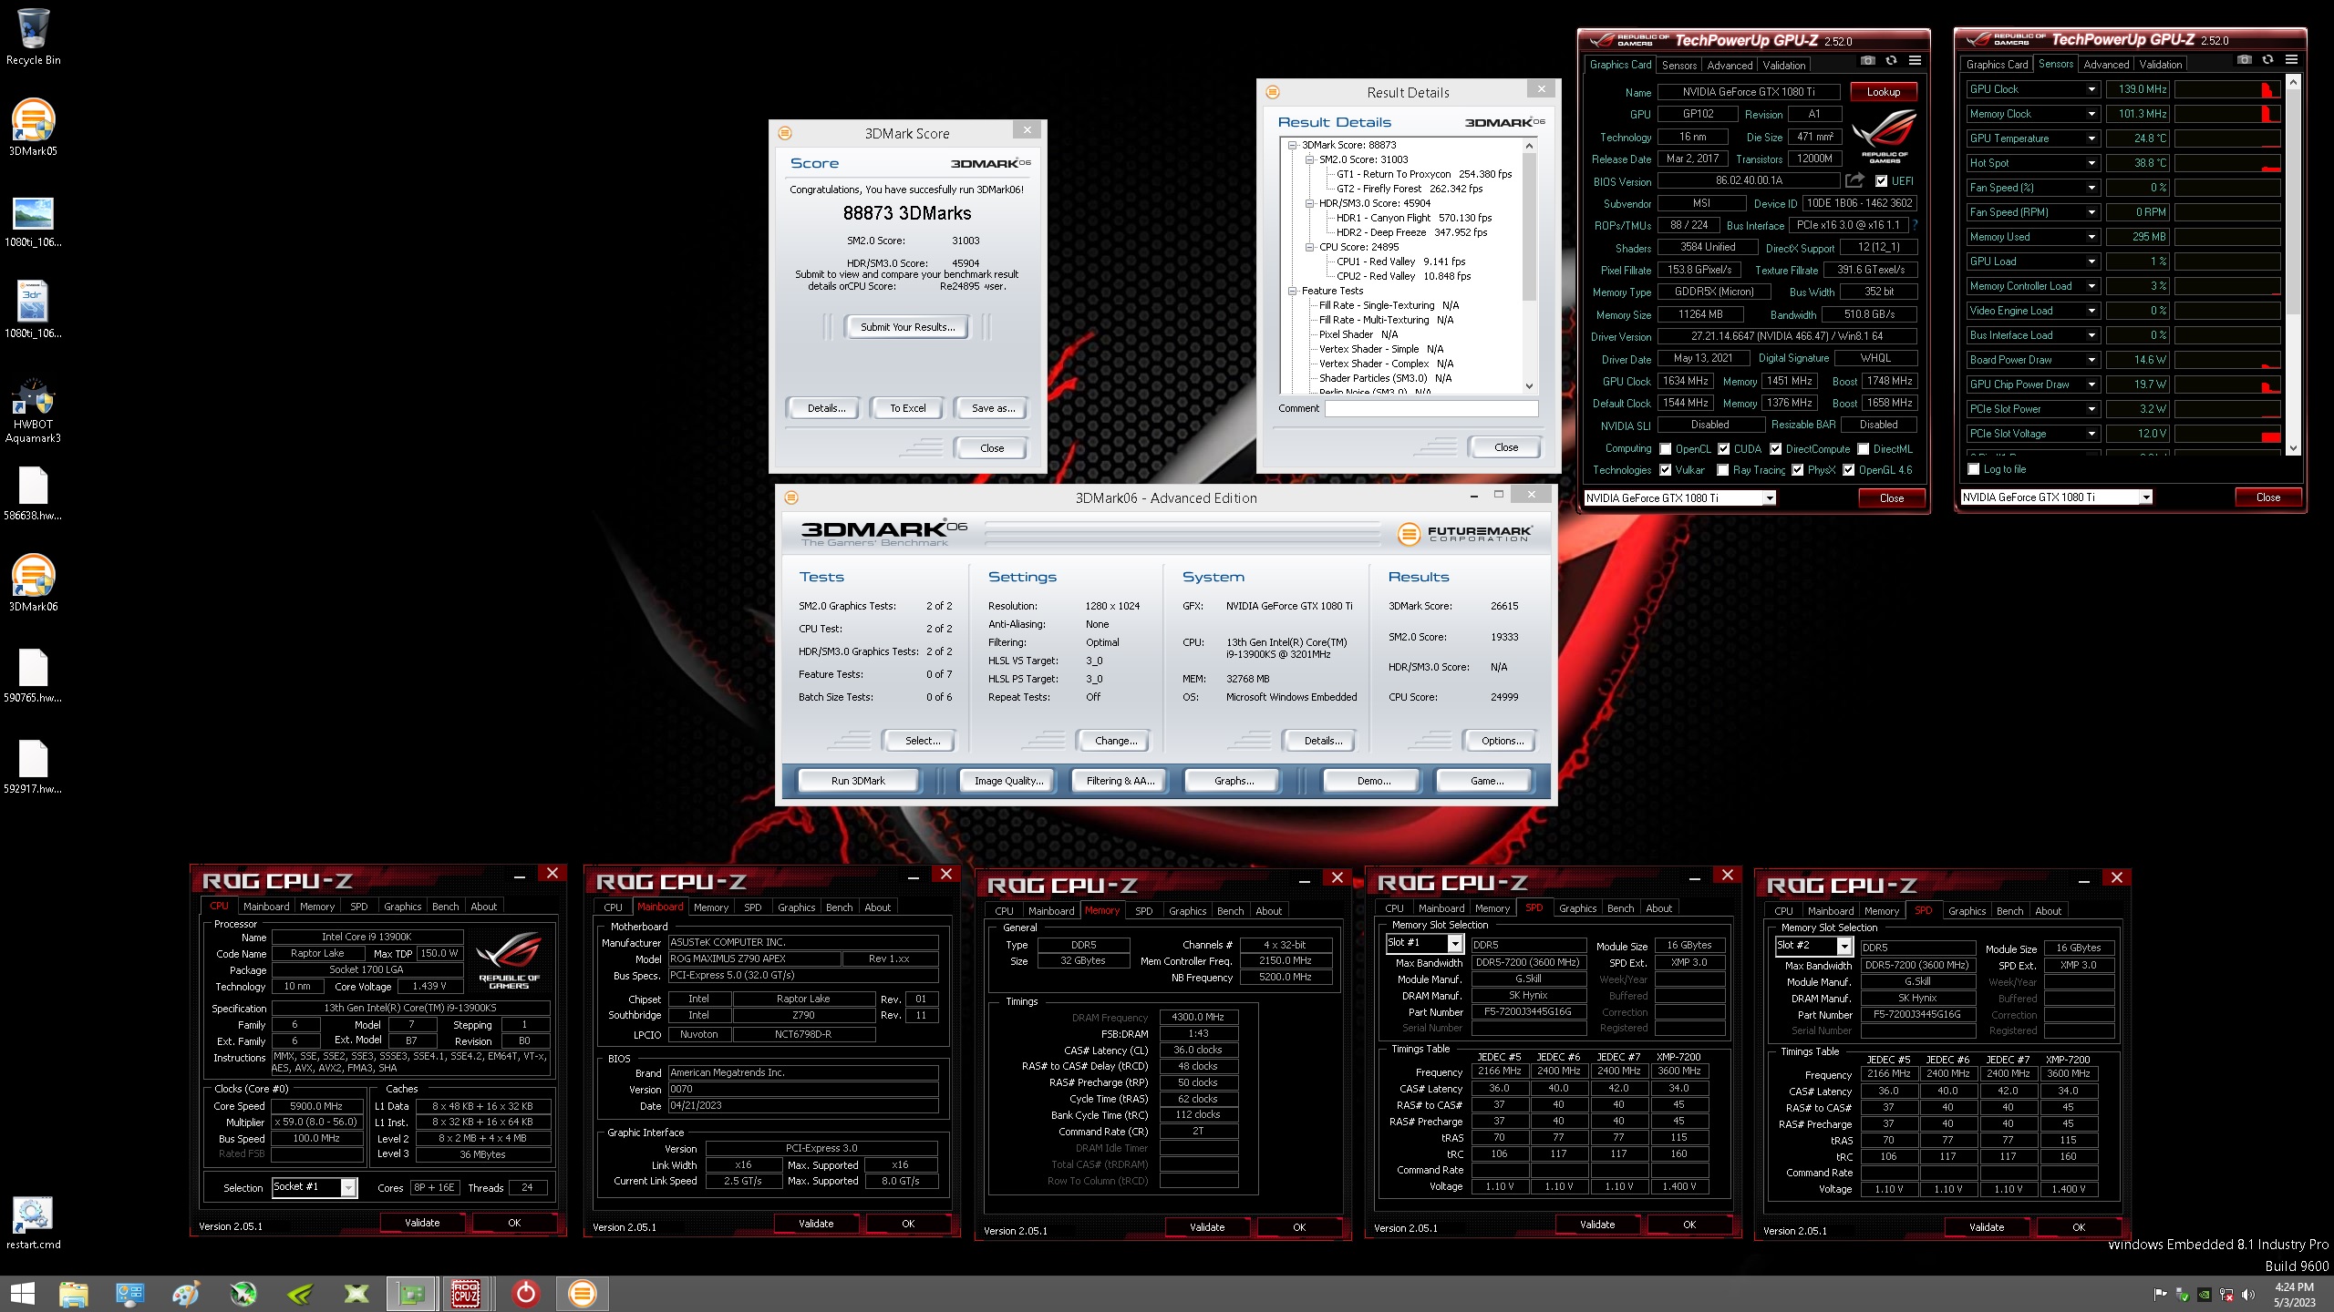Open the Bench tab in first CPU-Z window
Viewport: 2334px width, 1312px height.
(445, 907)
